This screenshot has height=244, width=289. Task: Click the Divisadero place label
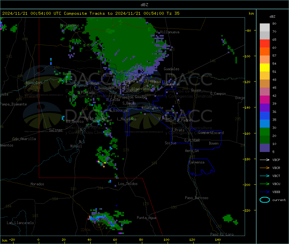[69, 25]
